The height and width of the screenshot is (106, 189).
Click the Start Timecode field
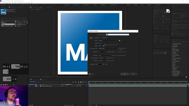(102, 58)
